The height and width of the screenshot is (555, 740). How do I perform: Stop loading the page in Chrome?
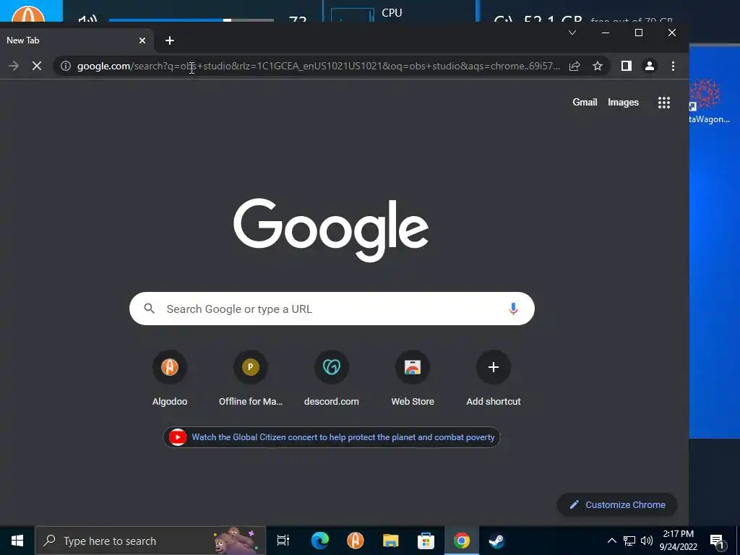pos(37,66)
